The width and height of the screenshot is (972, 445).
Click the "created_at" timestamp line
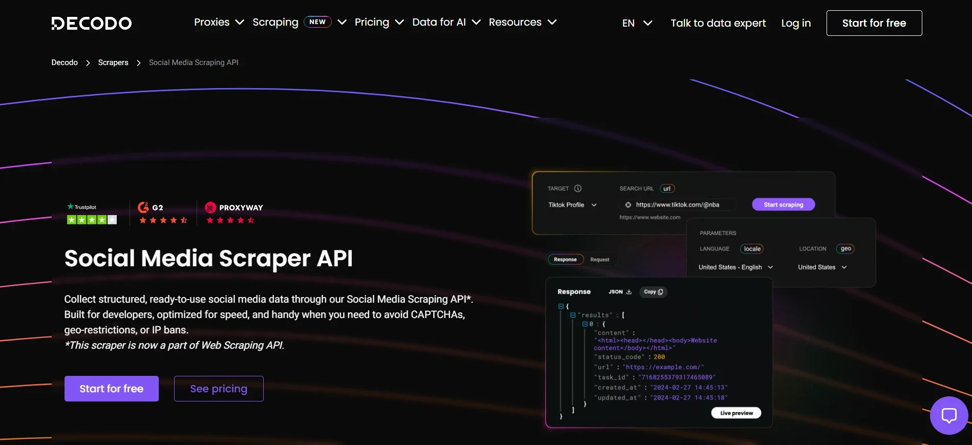[661, 388]
